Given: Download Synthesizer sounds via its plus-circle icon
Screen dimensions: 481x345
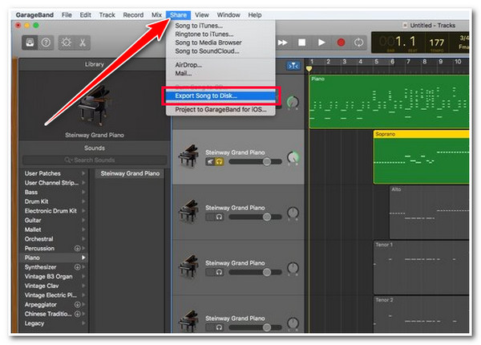Looking at the screenshot, I should pyautogui.click(x=77, y=267).
